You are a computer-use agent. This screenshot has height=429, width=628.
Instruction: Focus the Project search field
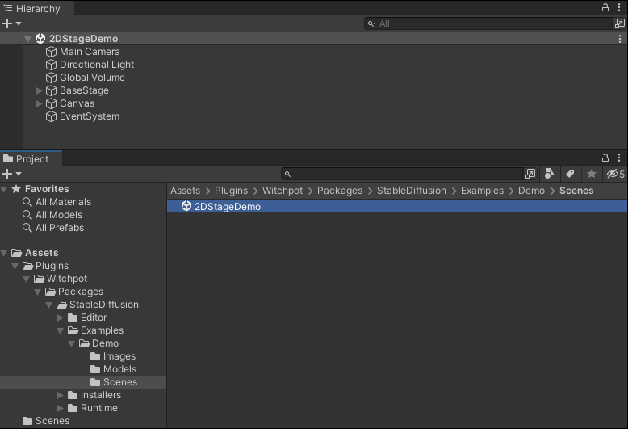click(x=402, y=174)
